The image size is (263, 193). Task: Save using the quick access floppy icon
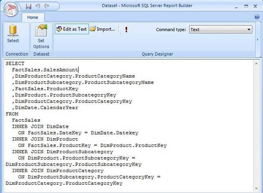point(28,7)
